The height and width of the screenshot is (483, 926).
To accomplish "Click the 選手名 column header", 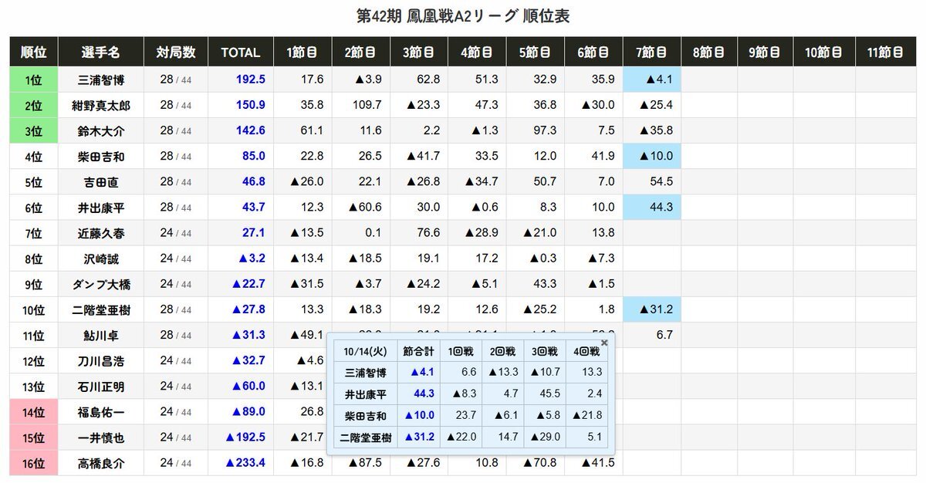I will [101, 52].
